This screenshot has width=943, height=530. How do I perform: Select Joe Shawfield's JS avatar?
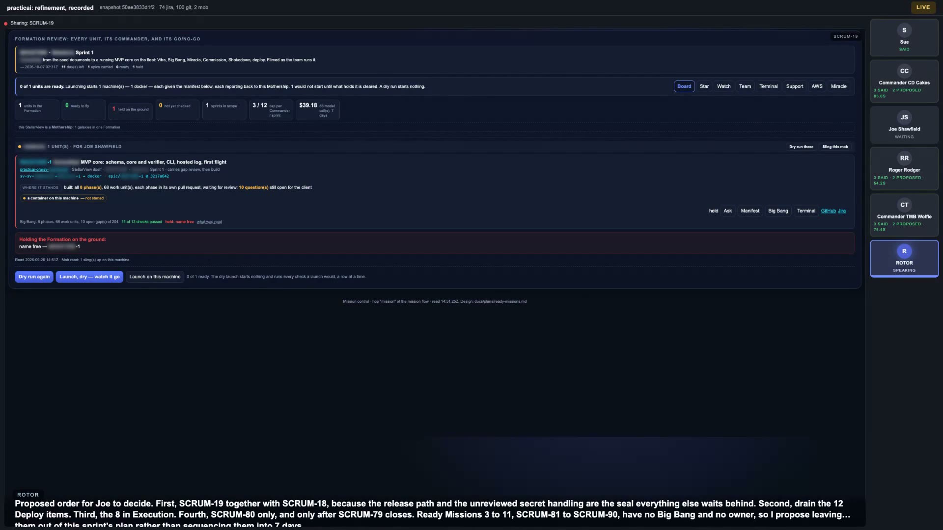(x=904, y=117)
